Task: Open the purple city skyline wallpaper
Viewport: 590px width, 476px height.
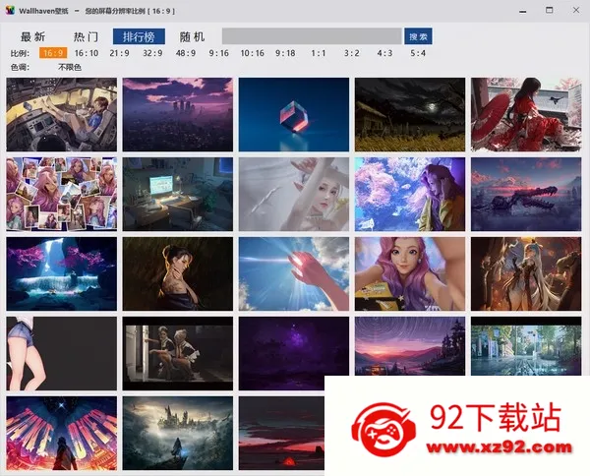Action: tap(178, 115)
